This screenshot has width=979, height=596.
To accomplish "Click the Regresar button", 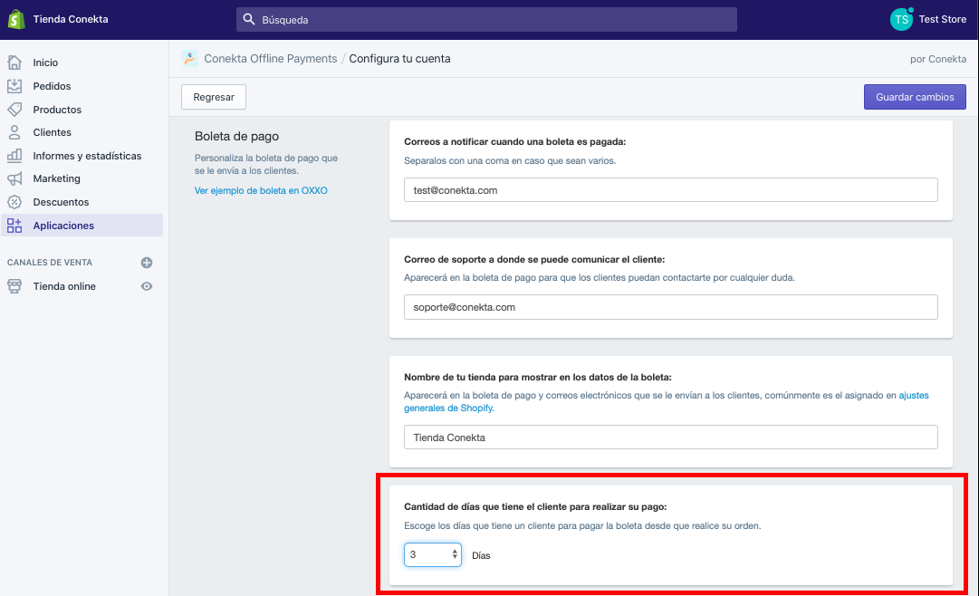I will tap(214, 97).
